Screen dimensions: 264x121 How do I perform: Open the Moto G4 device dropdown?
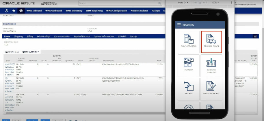click(183, 3)
